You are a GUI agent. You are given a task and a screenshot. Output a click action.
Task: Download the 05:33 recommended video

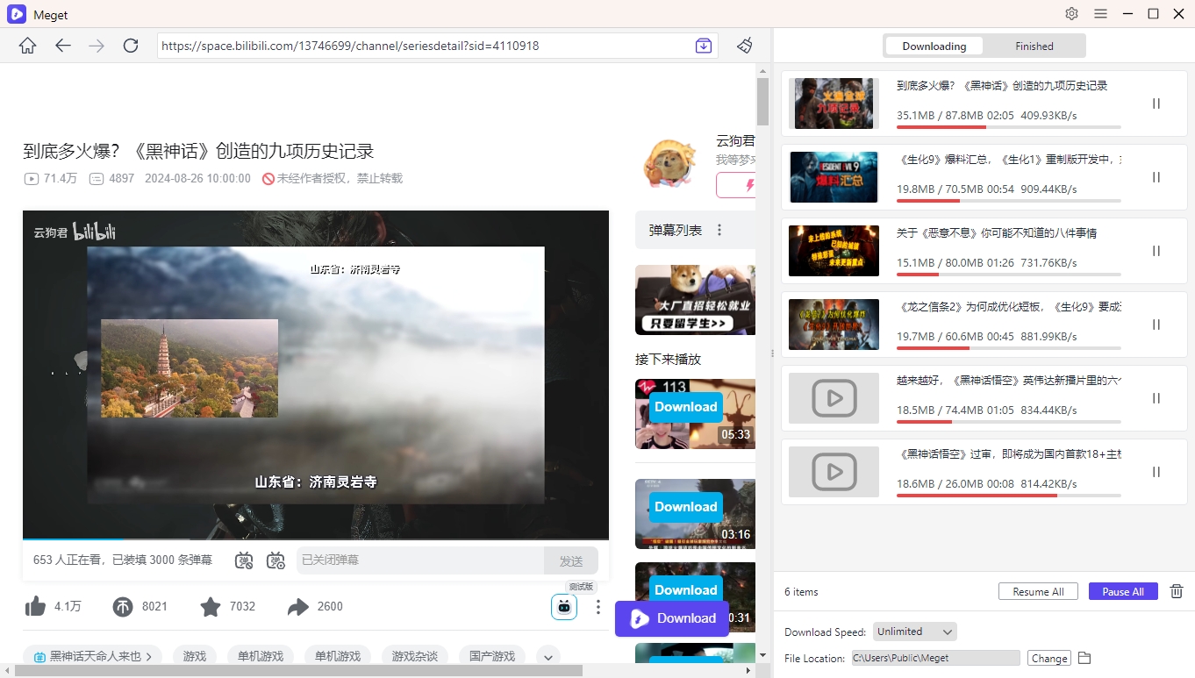click(686, 407)
